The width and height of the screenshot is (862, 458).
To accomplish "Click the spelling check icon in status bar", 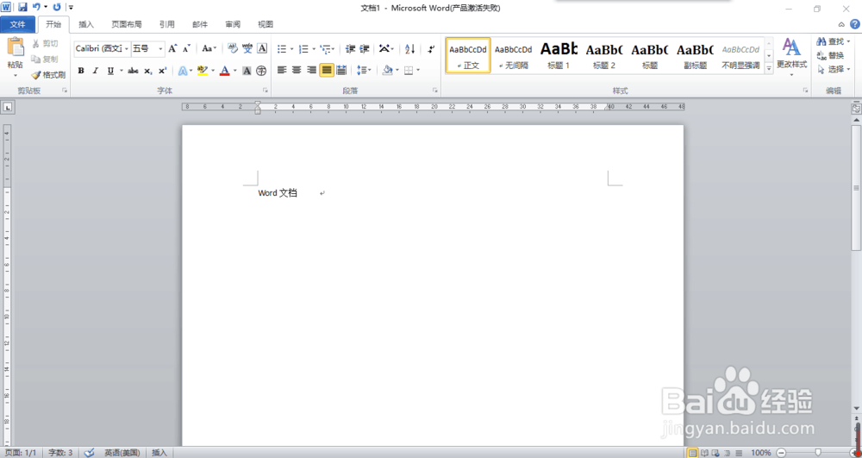I will coord(90,453).
